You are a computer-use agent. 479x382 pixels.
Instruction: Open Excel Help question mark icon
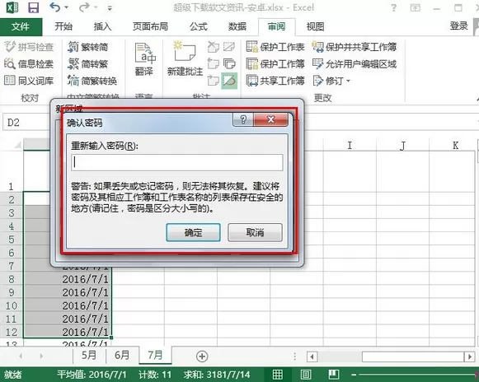click(394, 7)
